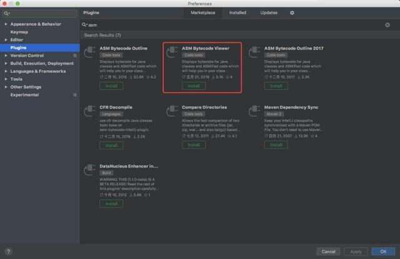Click the Compare Directories plugin icon

click(x=172, y=111)
